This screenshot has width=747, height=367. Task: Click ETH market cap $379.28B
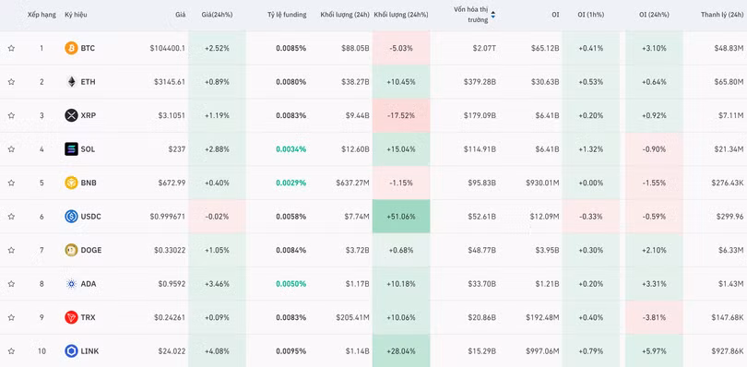point(480,82)
